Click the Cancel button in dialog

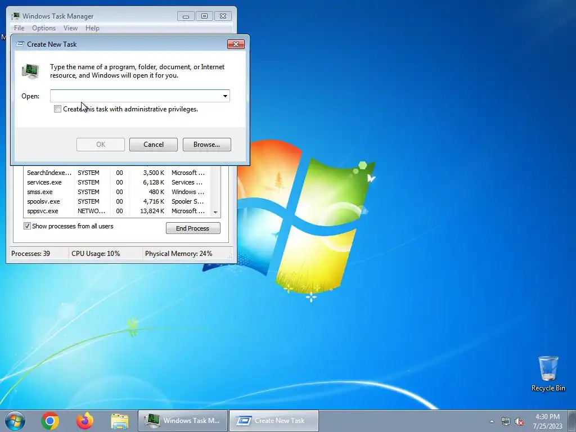point(154,145)
